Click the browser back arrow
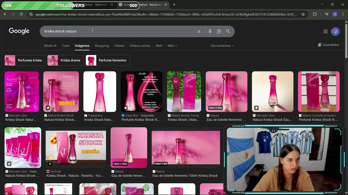 [x=5, y=14]
